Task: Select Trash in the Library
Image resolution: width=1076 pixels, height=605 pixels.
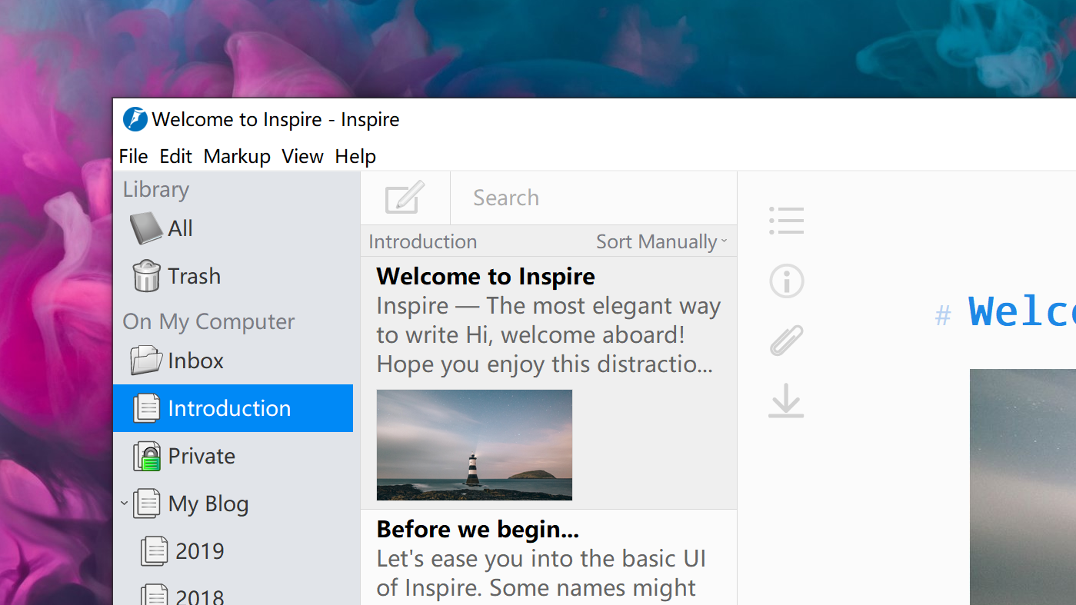Action: (233, 276)
